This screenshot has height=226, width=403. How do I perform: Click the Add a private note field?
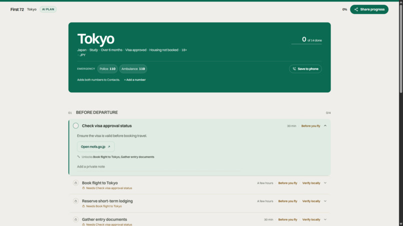[x=158, y=167]
